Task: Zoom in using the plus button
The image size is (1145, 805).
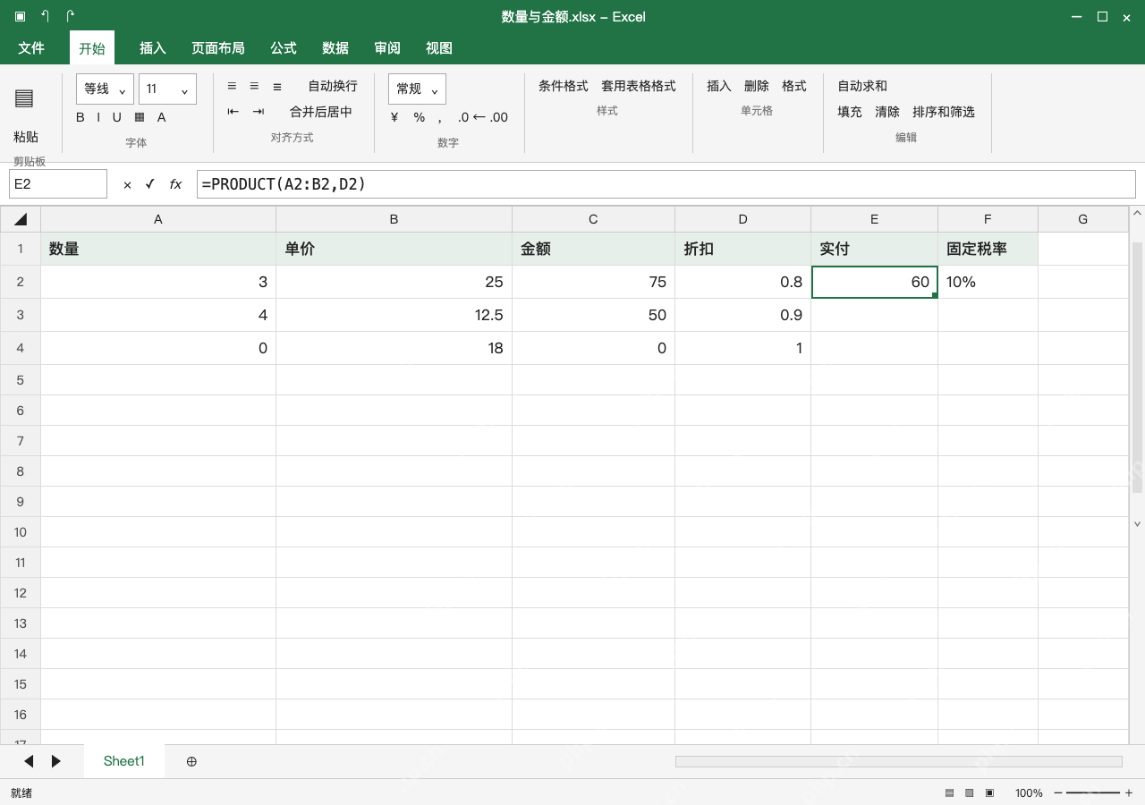Action: (1129, 792)
